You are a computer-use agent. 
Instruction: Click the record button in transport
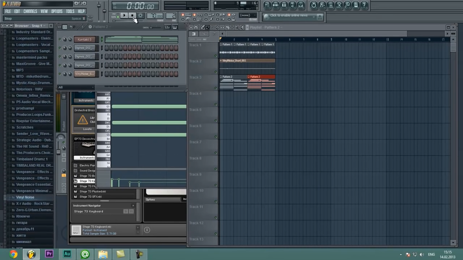tap(140, 15)
